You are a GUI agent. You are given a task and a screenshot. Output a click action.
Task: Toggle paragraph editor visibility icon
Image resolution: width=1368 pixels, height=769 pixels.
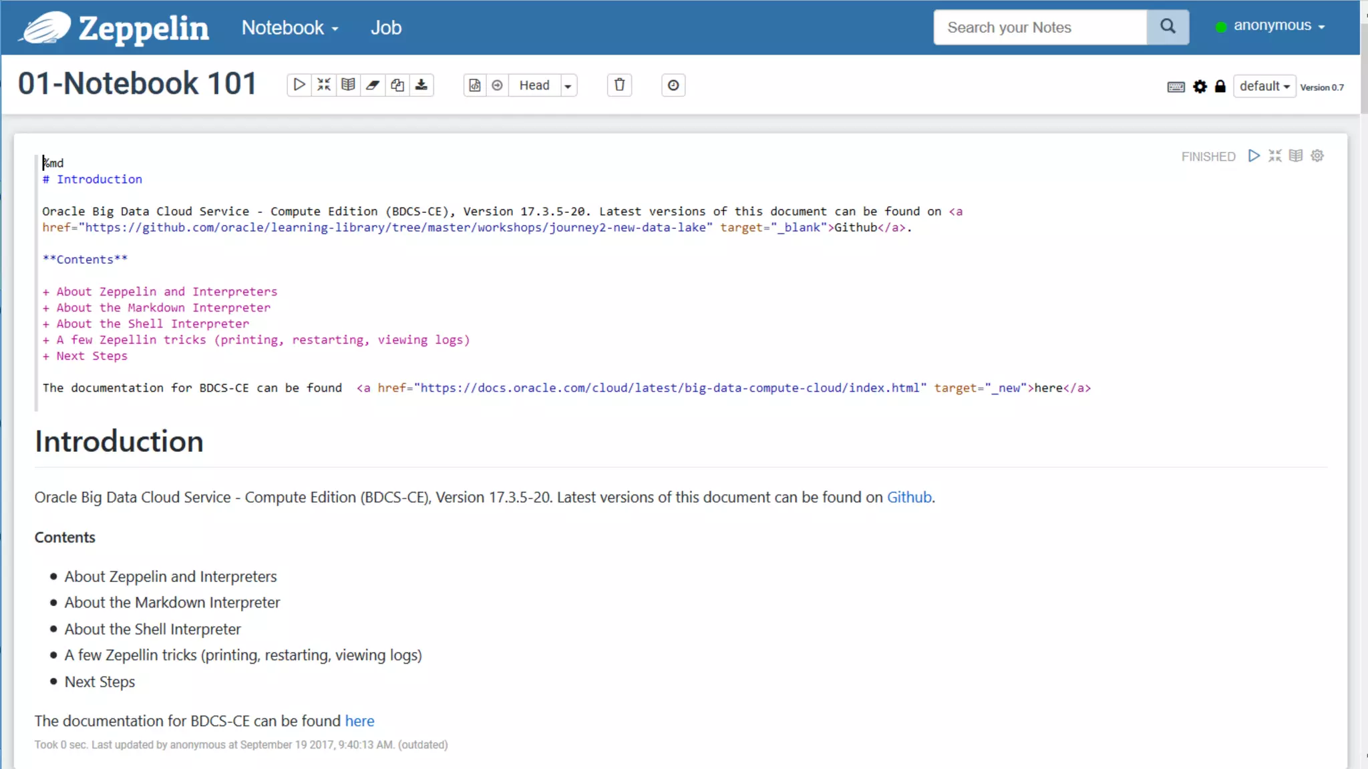point(1275,156)
